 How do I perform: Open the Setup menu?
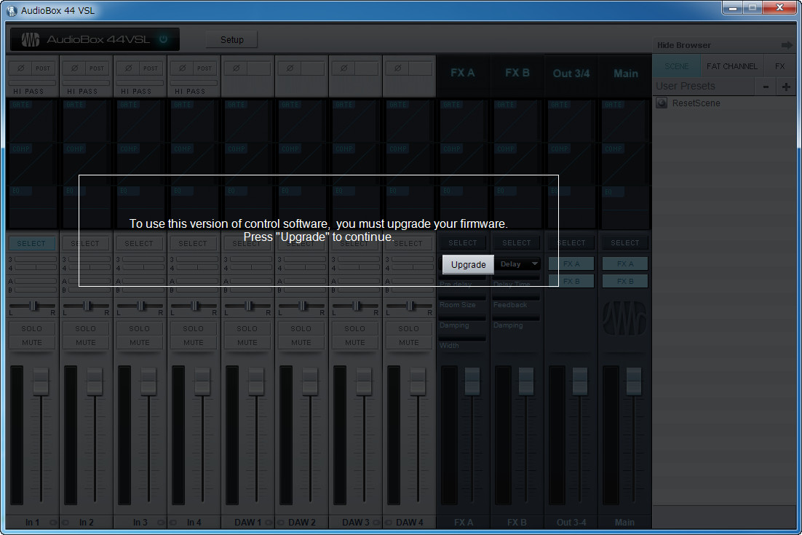pyautogui.click(x=231, y=39)
